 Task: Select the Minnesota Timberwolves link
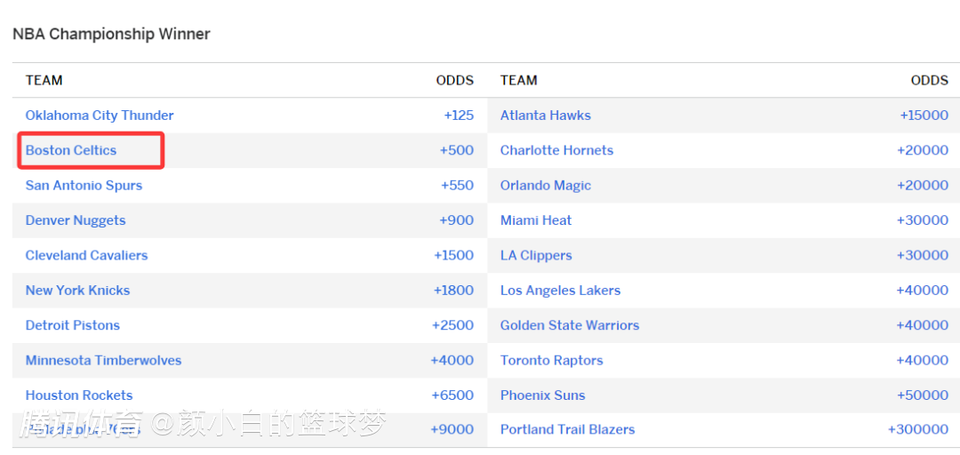pyautogui.click(x=103, y=361)
